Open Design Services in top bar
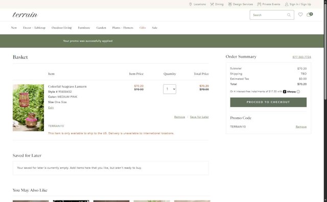Image resolution: width=327 pixels, height=202 pixels. (241, 4)
